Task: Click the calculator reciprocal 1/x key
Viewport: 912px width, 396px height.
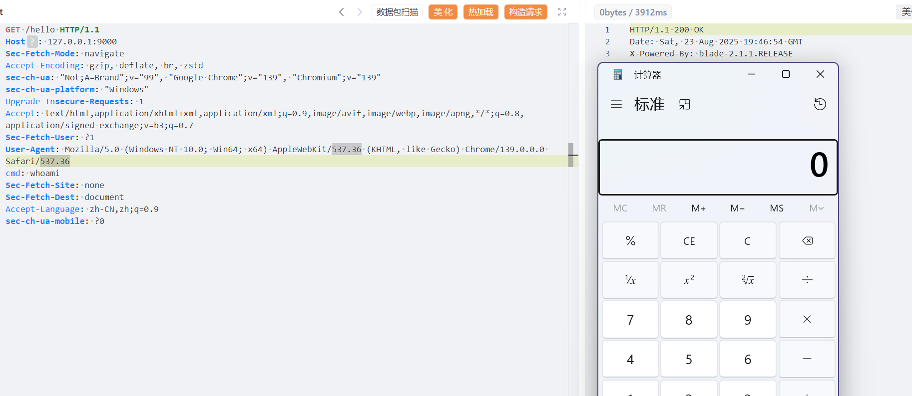Action: (x=630, y=280)
